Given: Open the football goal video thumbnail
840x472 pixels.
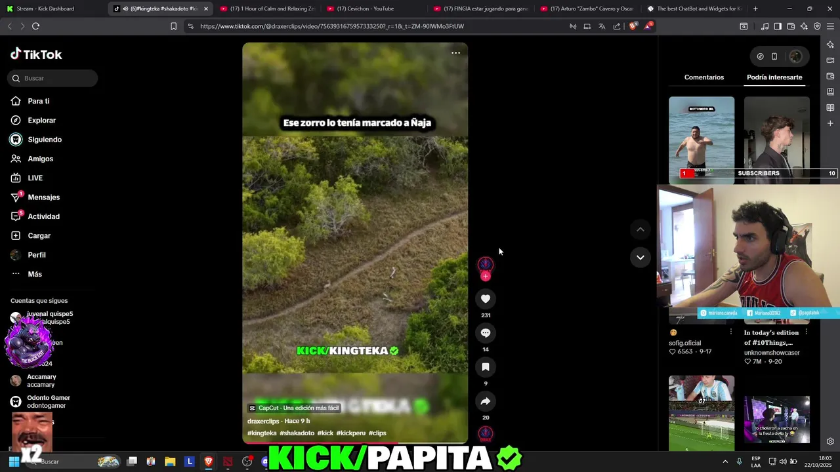Looking at the screenshot, I should pos(702,413).
